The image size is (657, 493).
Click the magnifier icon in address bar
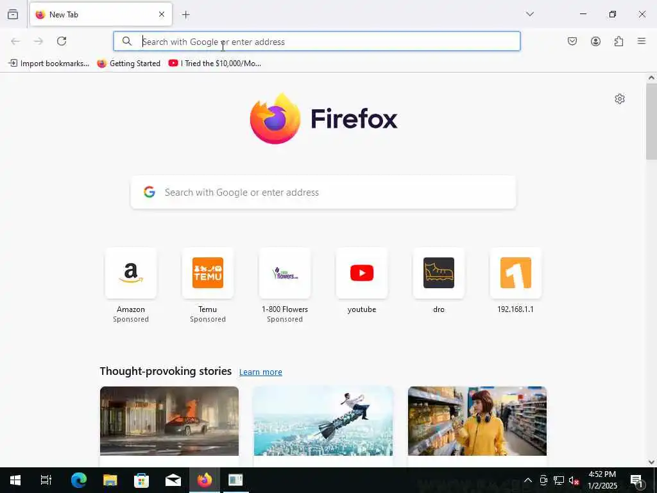(127, 41)
